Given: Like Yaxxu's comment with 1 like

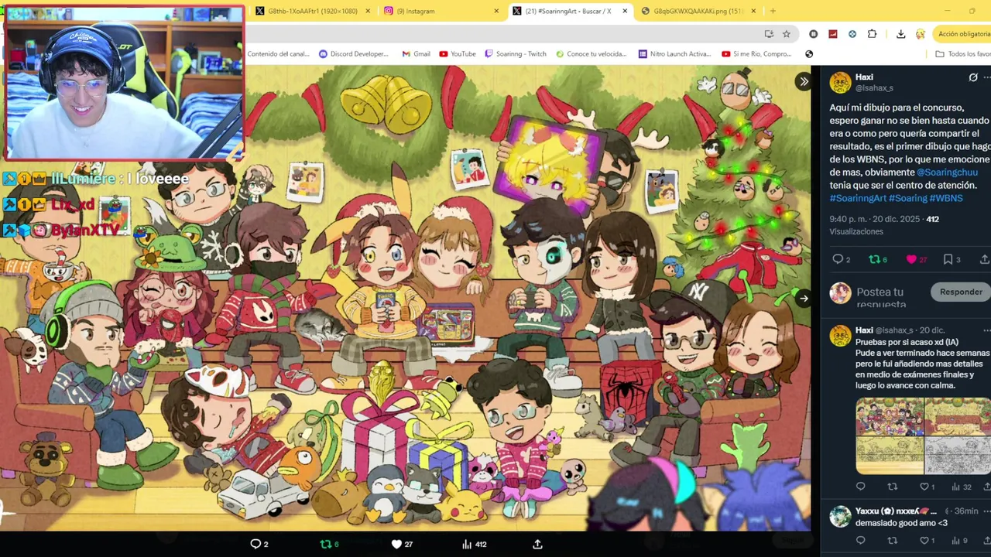Looking at the screenshot, I should pyautogui.click(x=924, y=540).
